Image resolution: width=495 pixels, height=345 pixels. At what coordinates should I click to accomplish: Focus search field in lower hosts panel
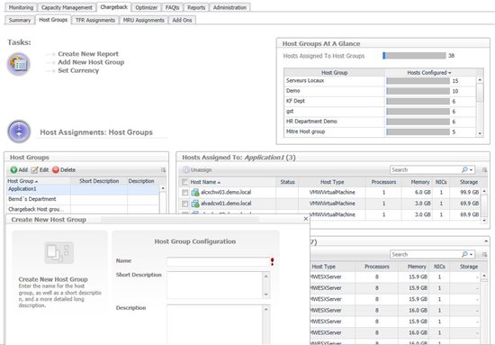click(427, 254)
